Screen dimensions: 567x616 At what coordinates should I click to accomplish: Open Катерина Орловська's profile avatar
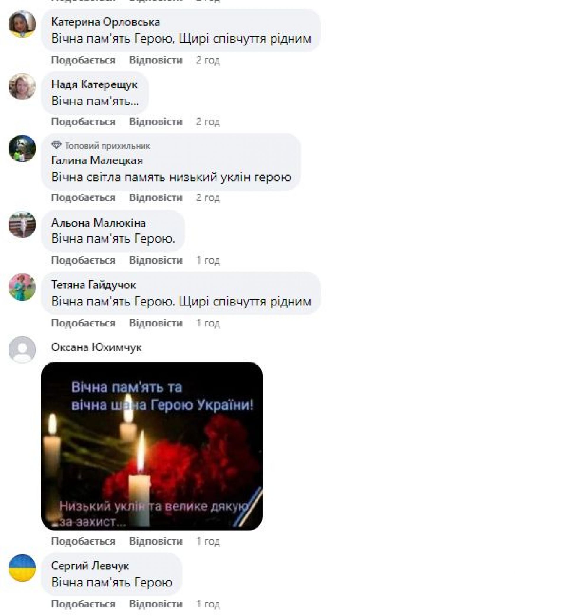pos(22,24)
